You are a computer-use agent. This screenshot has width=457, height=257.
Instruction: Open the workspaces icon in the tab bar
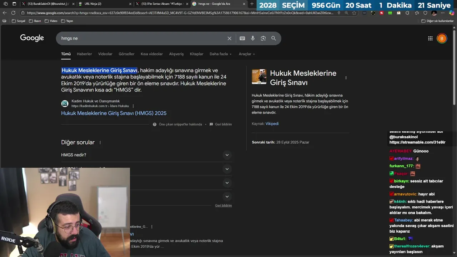[x=5, y=4]
